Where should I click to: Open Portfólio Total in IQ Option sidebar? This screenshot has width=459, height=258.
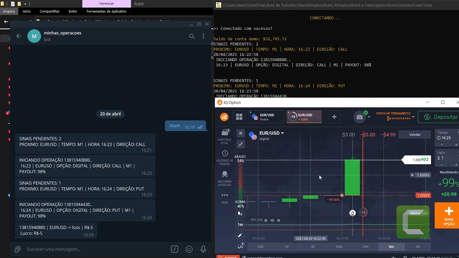(x=225, y=137)
